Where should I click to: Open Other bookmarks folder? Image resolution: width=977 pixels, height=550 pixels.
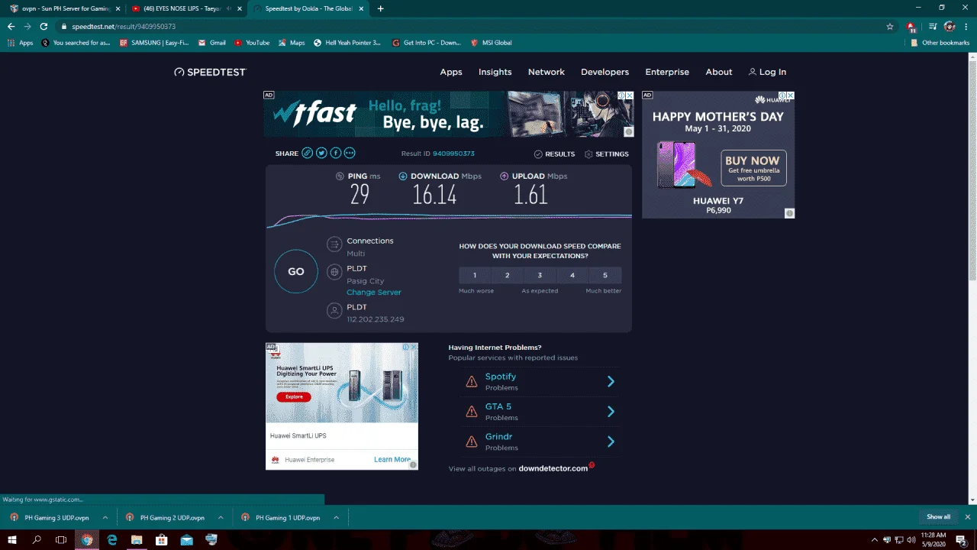(x=940, y=43)
